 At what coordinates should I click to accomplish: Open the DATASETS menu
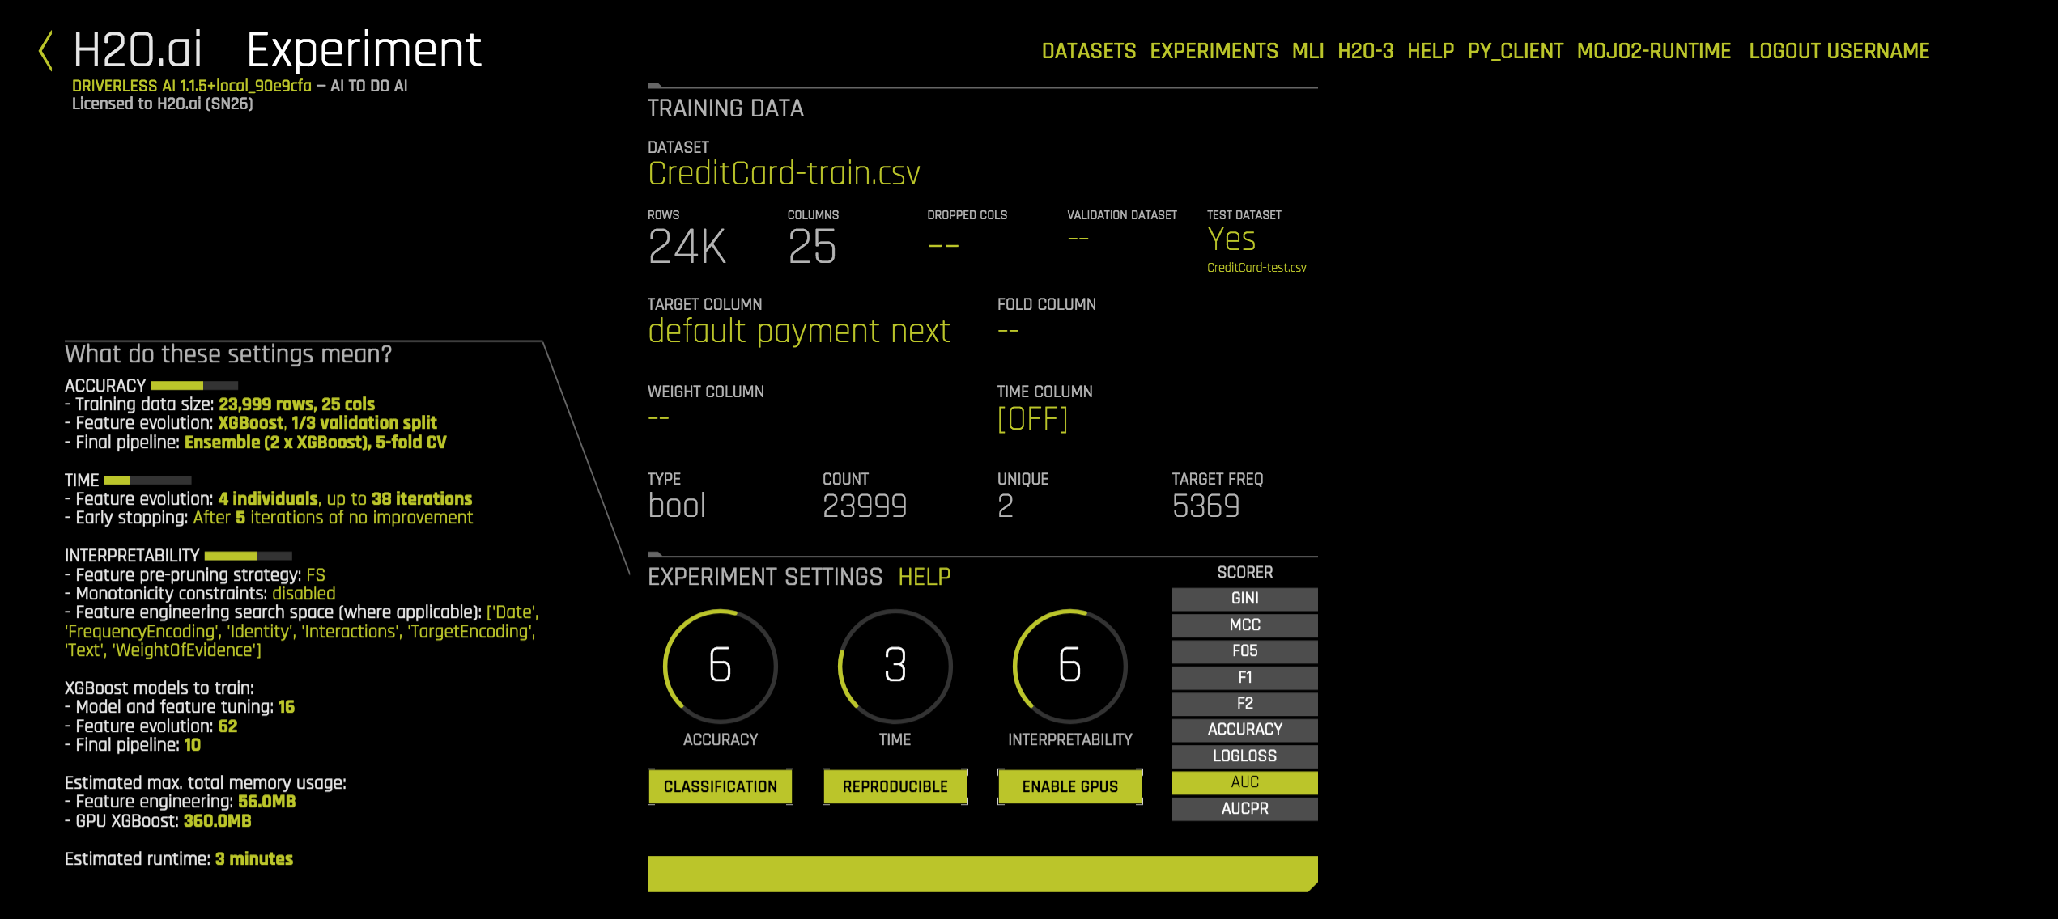pyautogui.click(x=1088, y=51)
